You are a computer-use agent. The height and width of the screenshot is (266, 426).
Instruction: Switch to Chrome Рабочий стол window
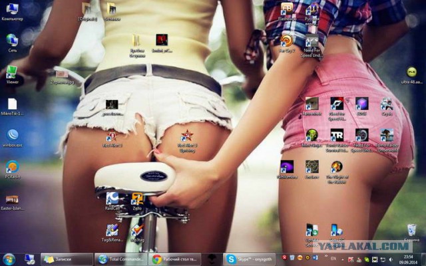174,259
